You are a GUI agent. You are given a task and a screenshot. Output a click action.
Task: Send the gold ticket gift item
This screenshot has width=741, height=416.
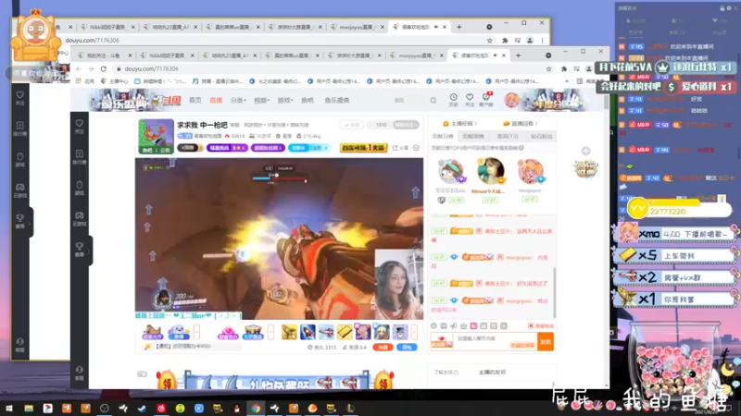pos(345,332)
